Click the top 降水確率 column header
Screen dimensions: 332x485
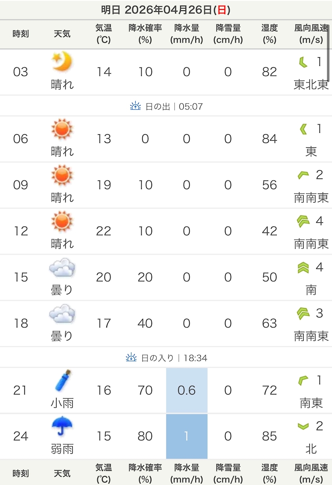[x=145, y=34]
